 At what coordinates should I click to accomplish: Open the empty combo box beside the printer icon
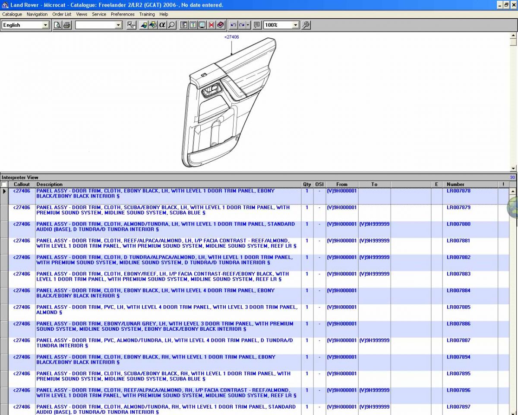(99, 25)
